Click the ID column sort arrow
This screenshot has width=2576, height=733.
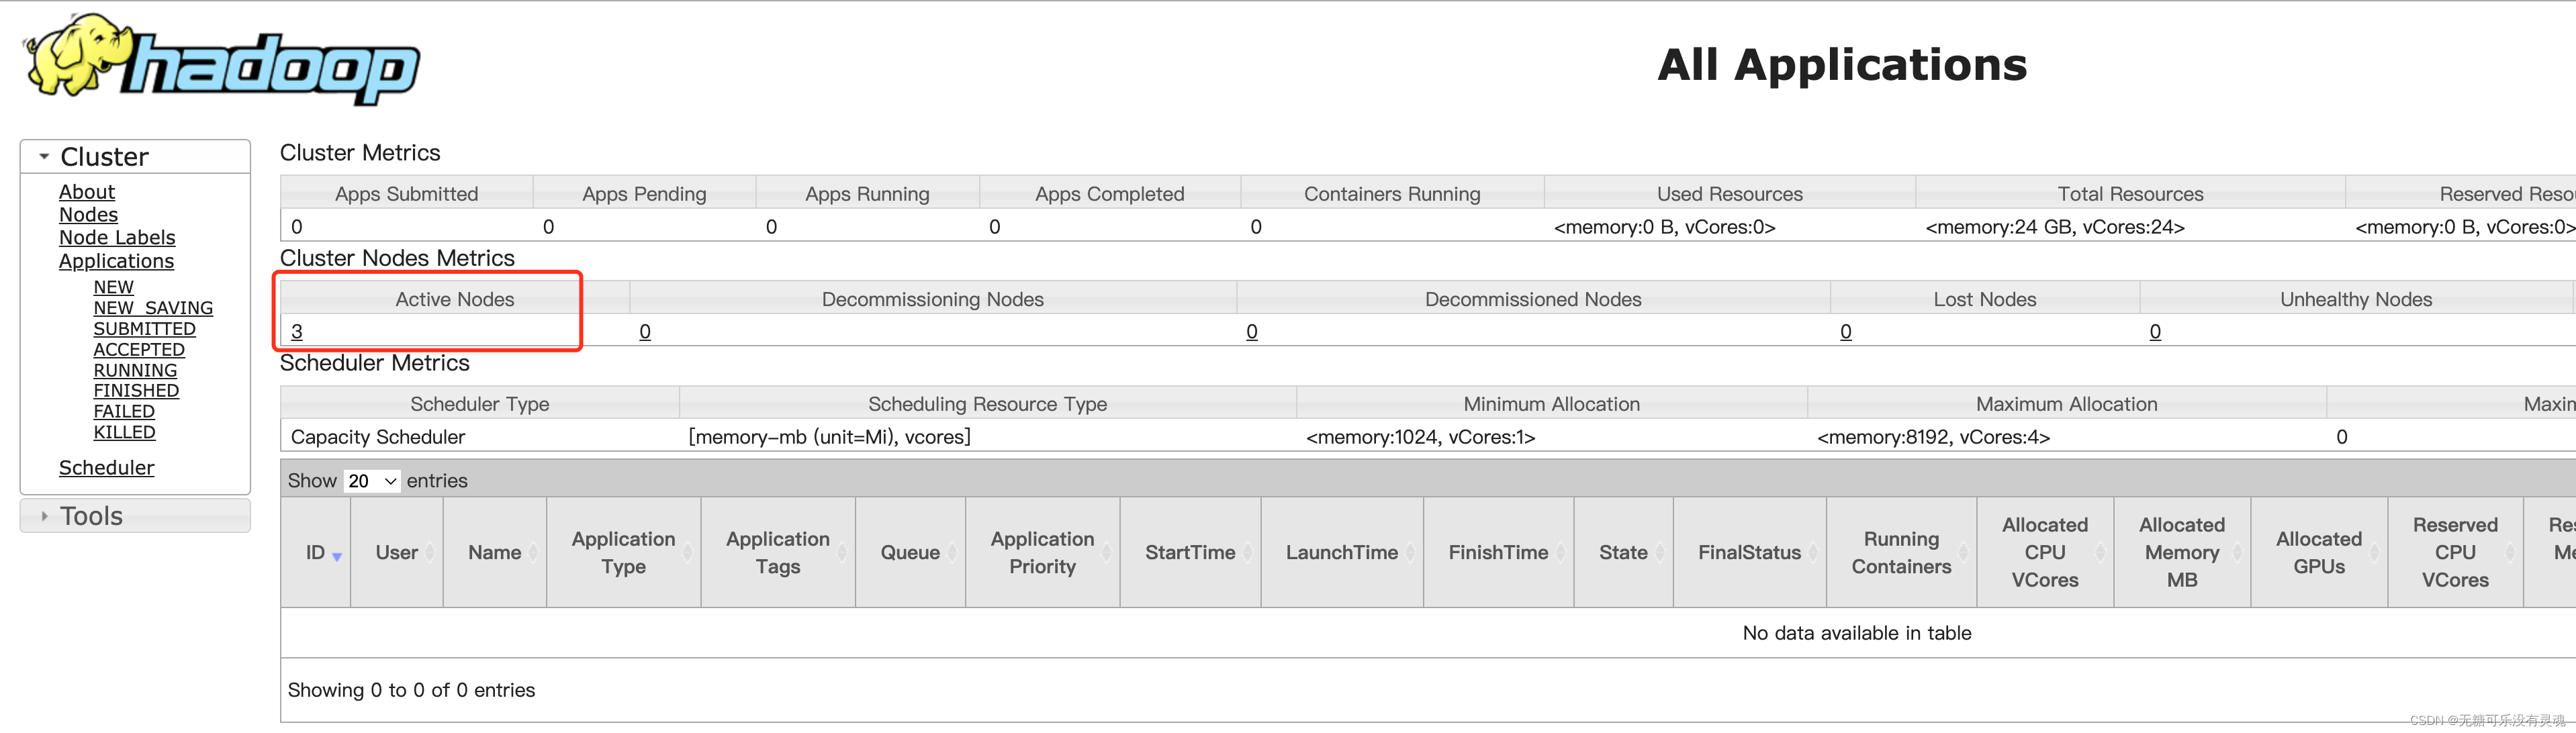pos(337,556)
